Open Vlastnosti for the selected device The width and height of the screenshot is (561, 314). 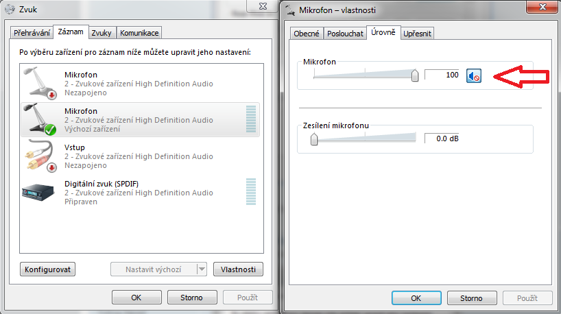[238, 269]
